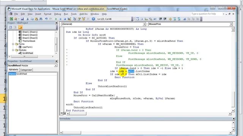Close the Immediate window
This screenshot has width=243, height=136.
click(x=234, y=119)
